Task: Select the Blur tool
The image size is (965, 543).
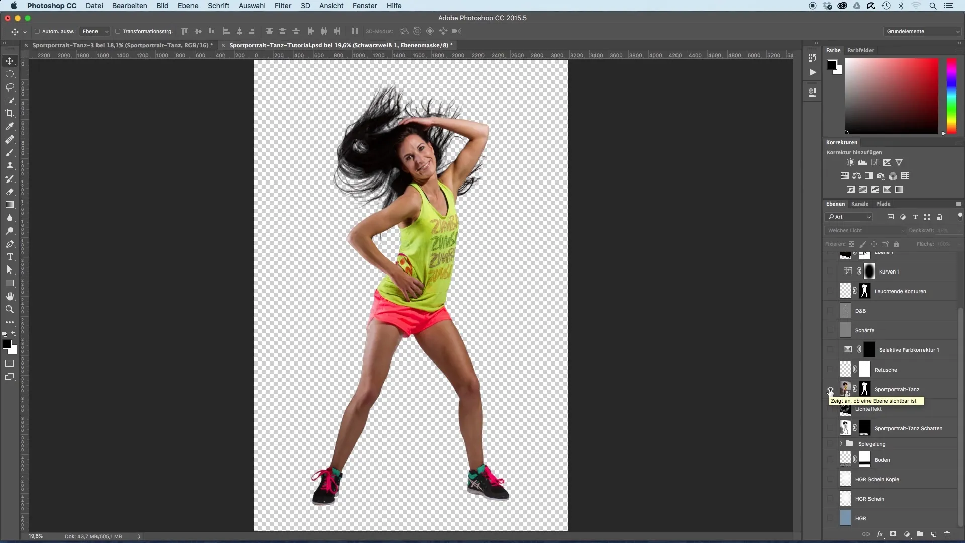Action: [x=10, y=218]
